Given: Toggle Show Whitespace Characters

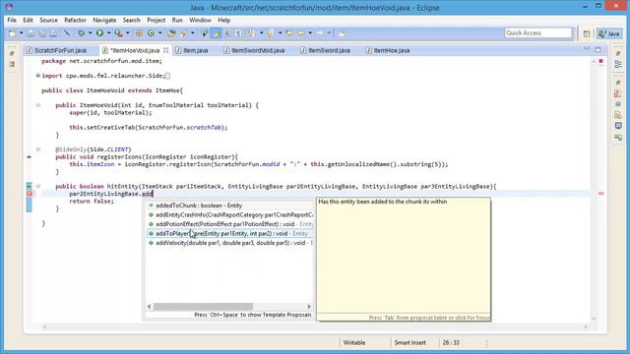Looking at the screenshot, I should point(238,33).
